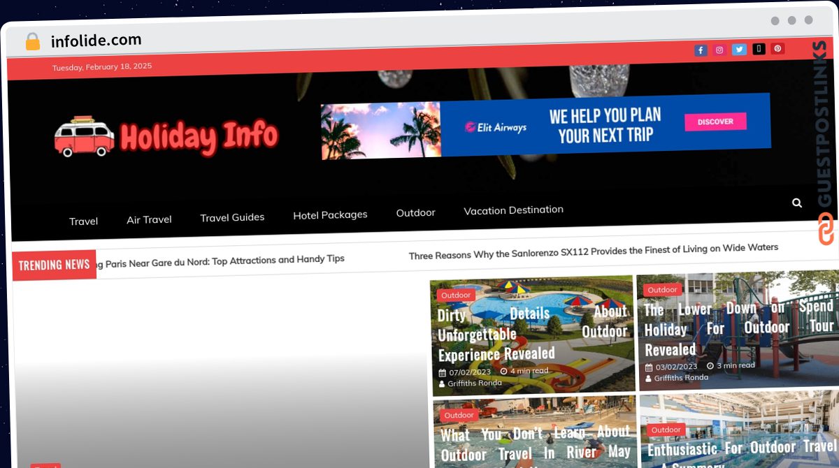Click clock icon next to 3 min read

coord(710,365)
